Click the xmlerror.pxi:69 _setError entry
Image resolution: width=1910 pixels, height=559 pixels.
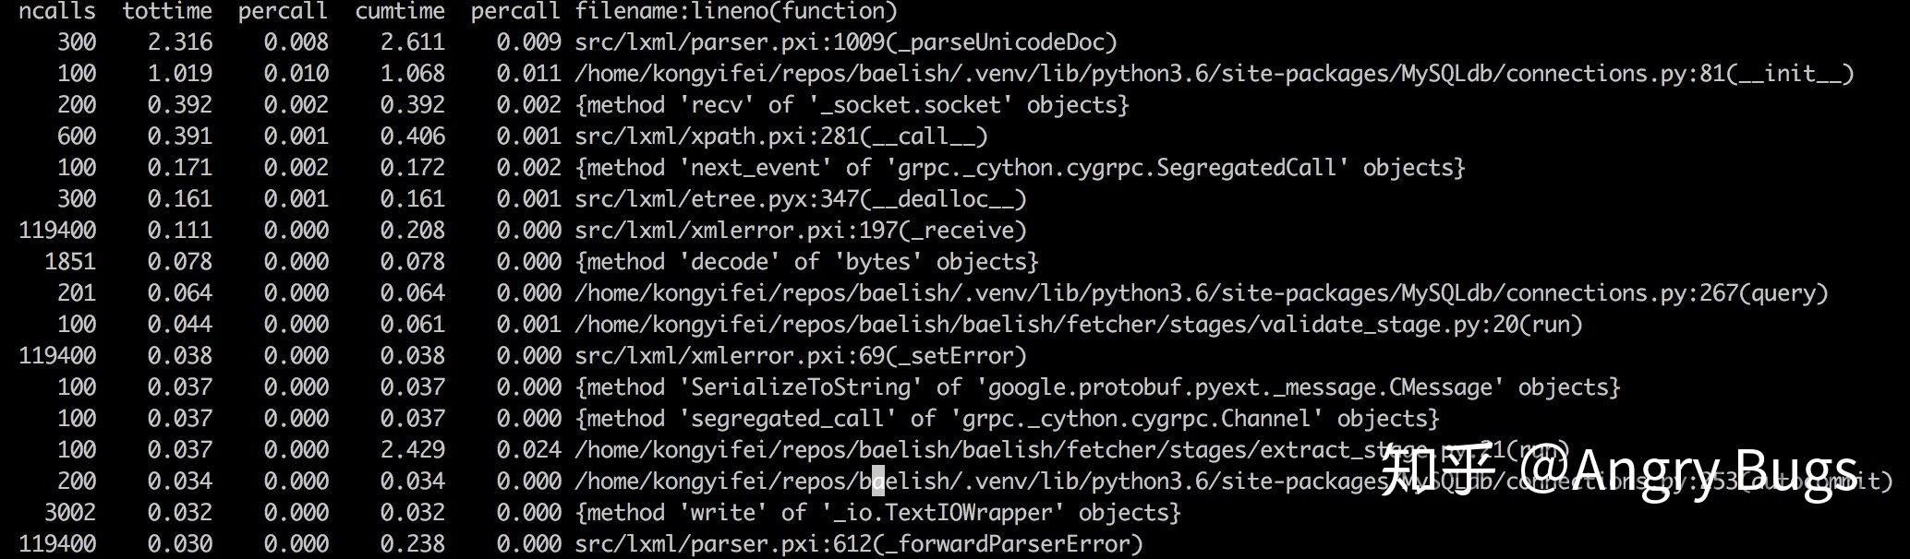pos(801,356)
